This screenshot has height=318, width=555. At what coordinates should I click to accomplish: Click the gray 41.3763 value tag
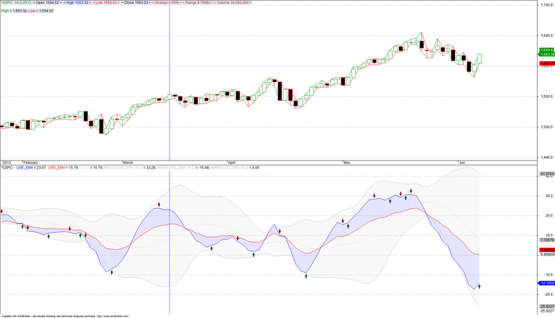pyautogui.click(x=547, y=174)
